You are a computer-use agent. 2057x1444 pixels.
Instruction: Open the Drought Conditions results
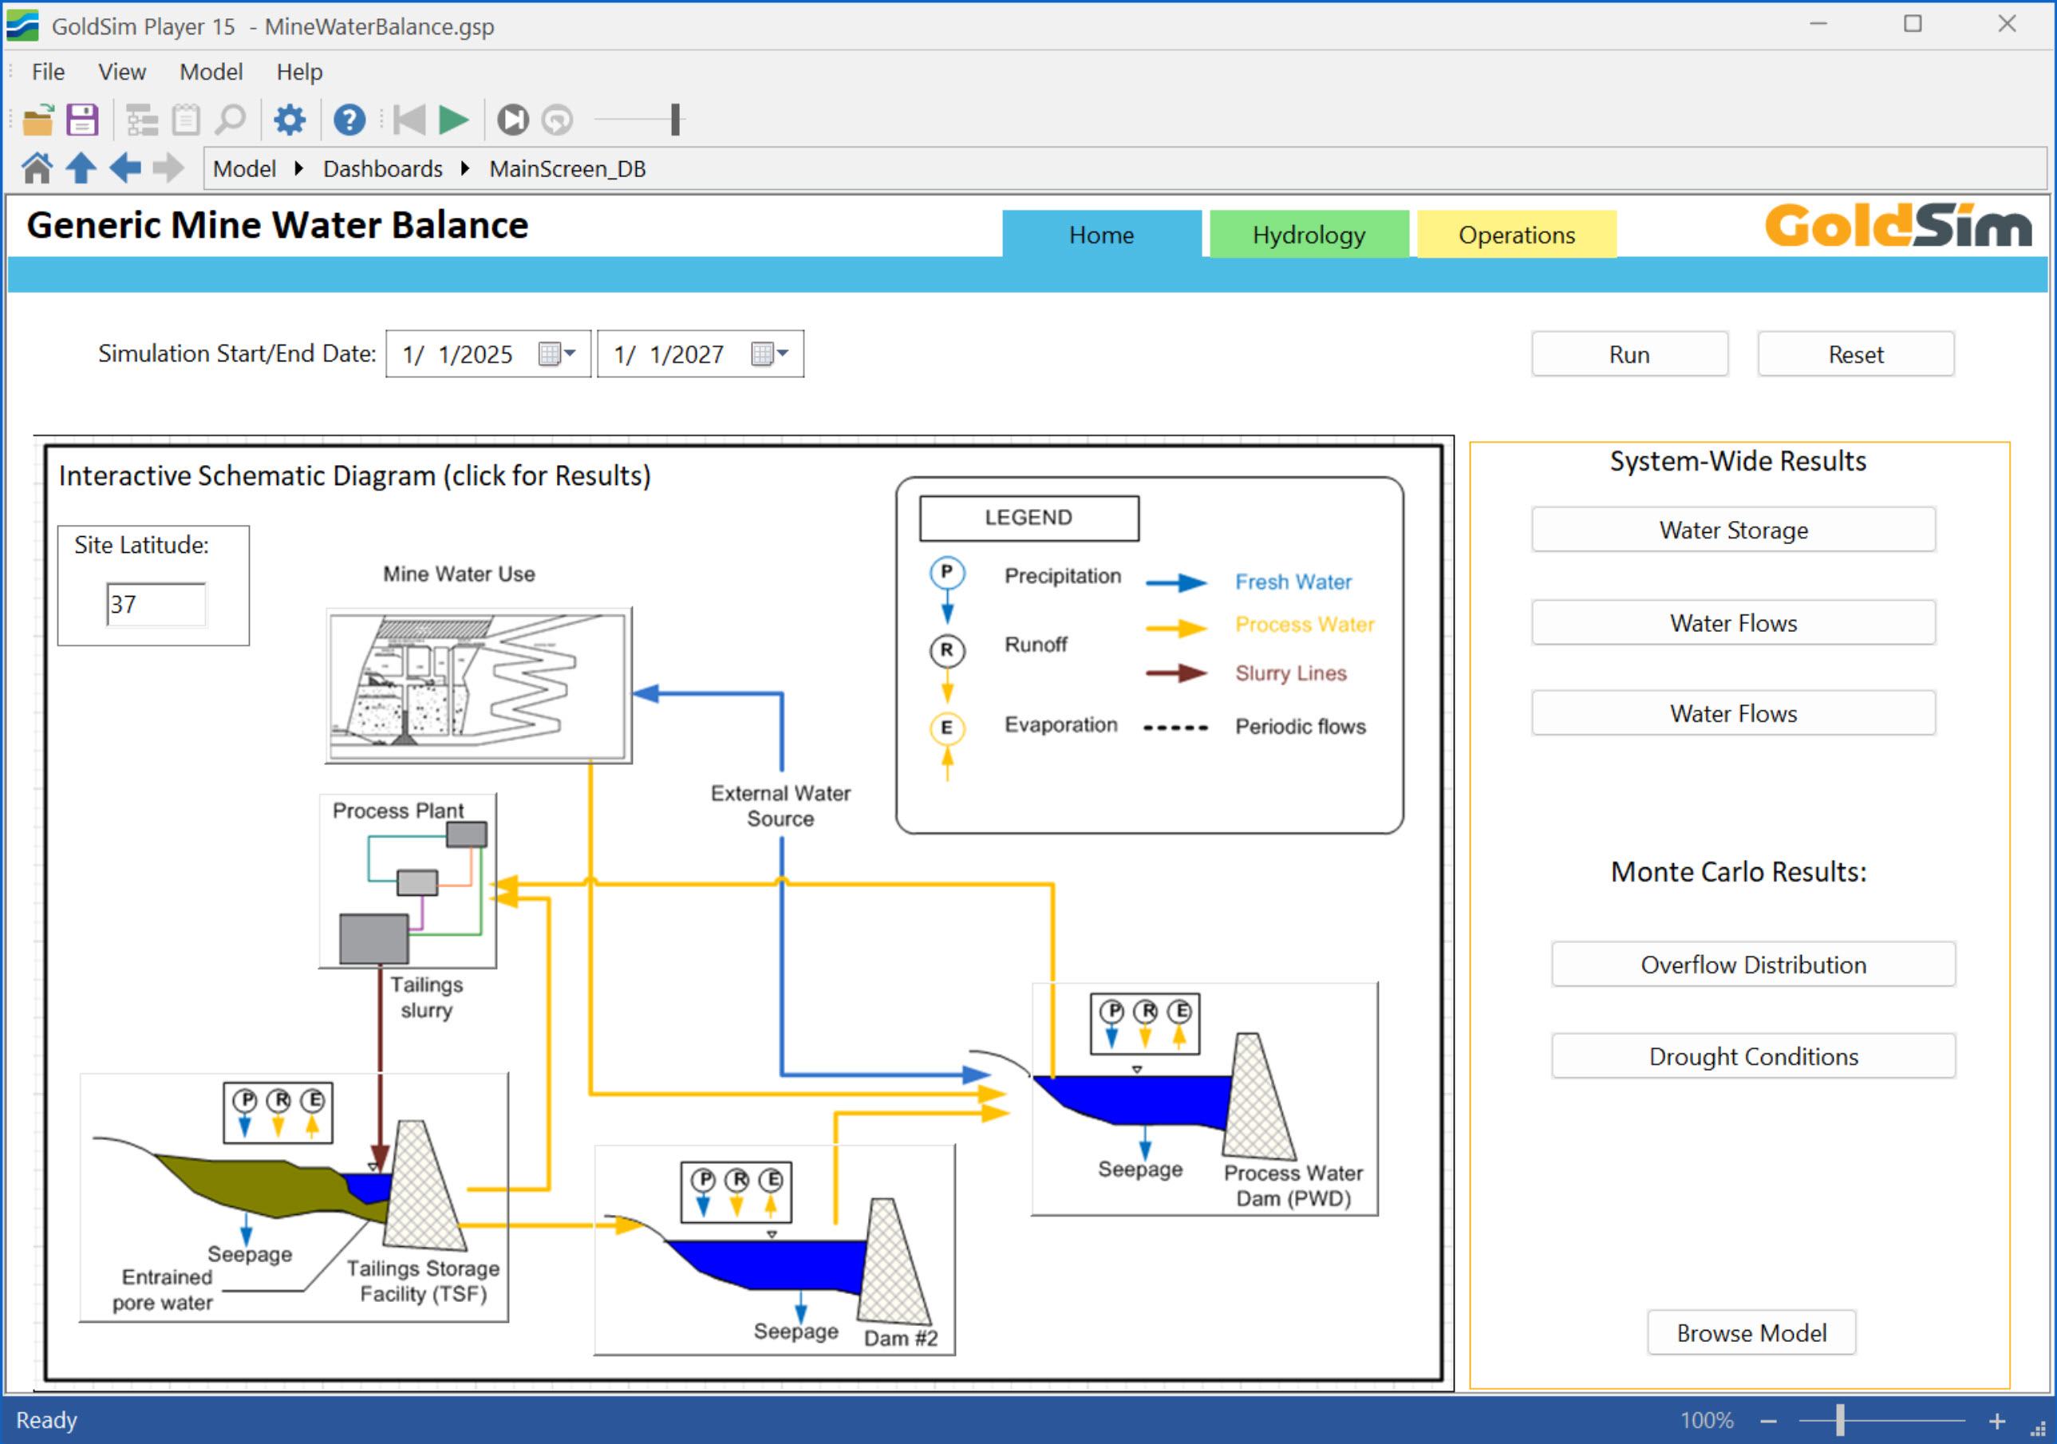1752,1055
